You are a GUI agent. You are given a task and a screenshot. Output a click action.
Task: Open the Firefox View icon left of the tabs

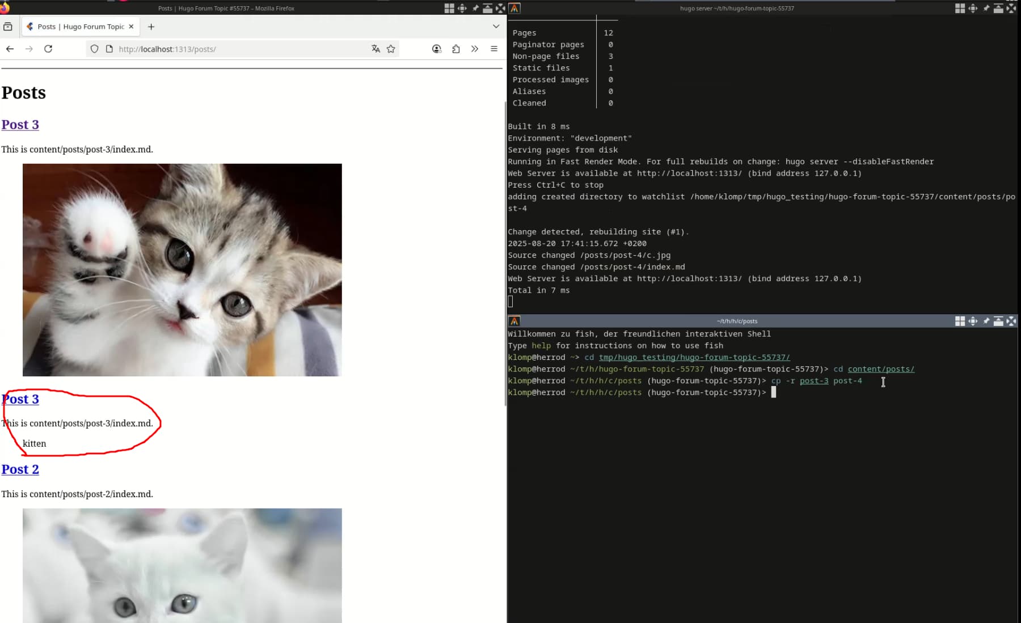point(8,27)
